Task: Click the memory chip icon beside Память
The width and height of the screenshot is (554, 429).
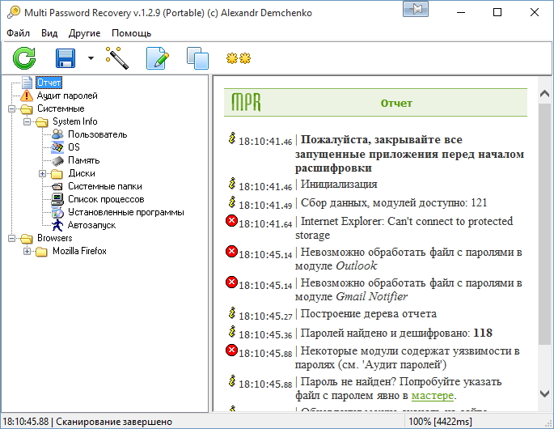Action: point(57,160)
